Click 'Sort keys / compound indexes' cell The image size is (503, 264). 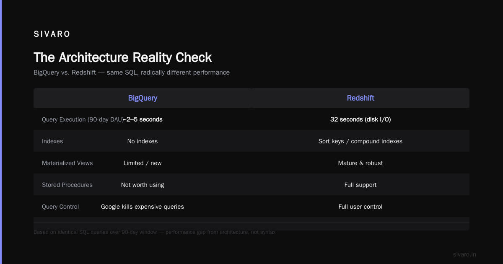(360, 141)
